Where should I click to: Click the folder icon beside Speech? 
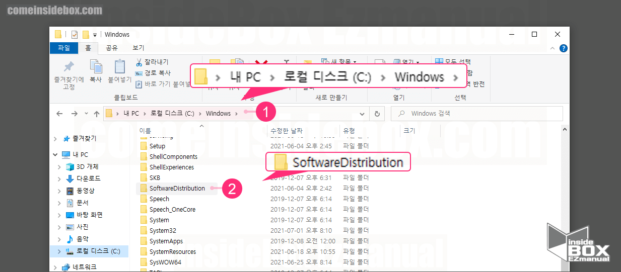(x=144, y=199)
